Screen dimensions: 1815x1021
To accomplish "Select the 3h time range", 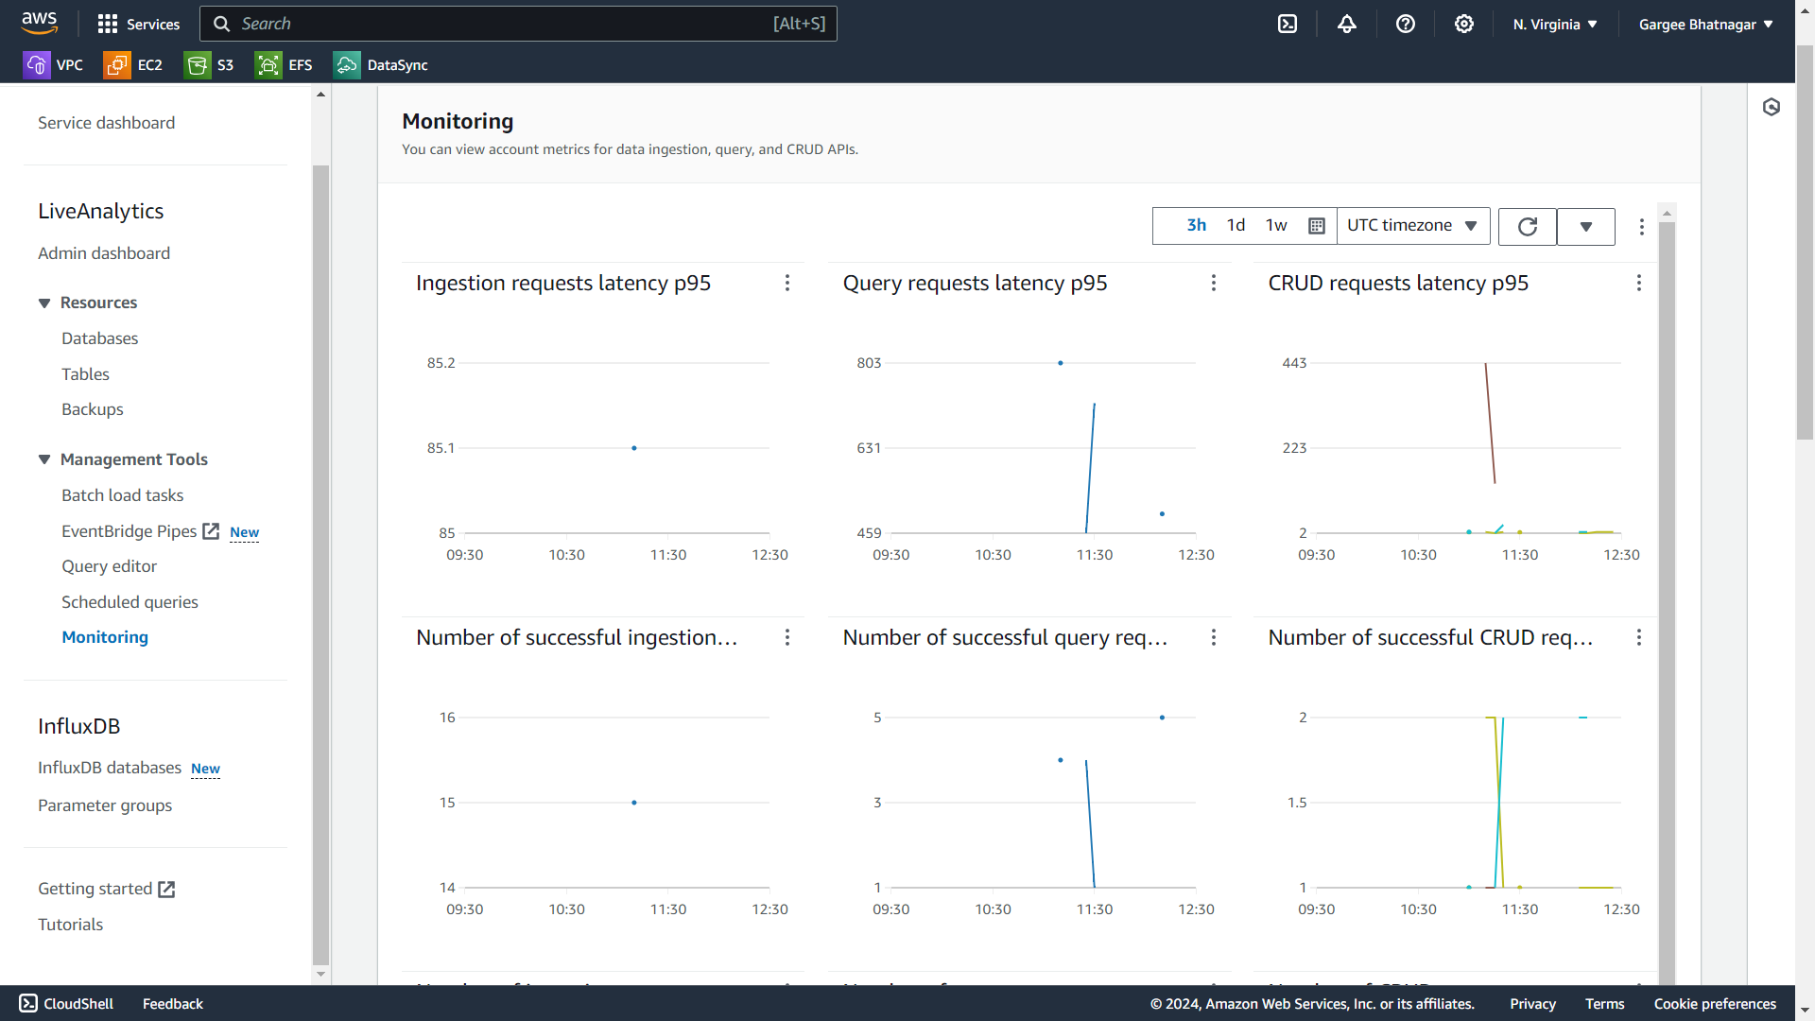I will [x=1196, y=225].
